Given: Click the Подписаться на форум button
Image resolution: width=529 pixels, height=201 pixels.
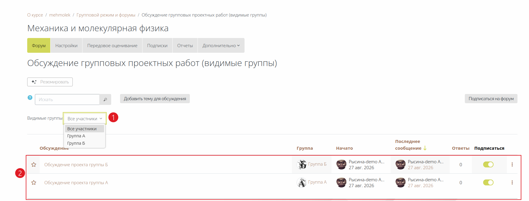Looking at the screenshot, I should click(491, 99).
